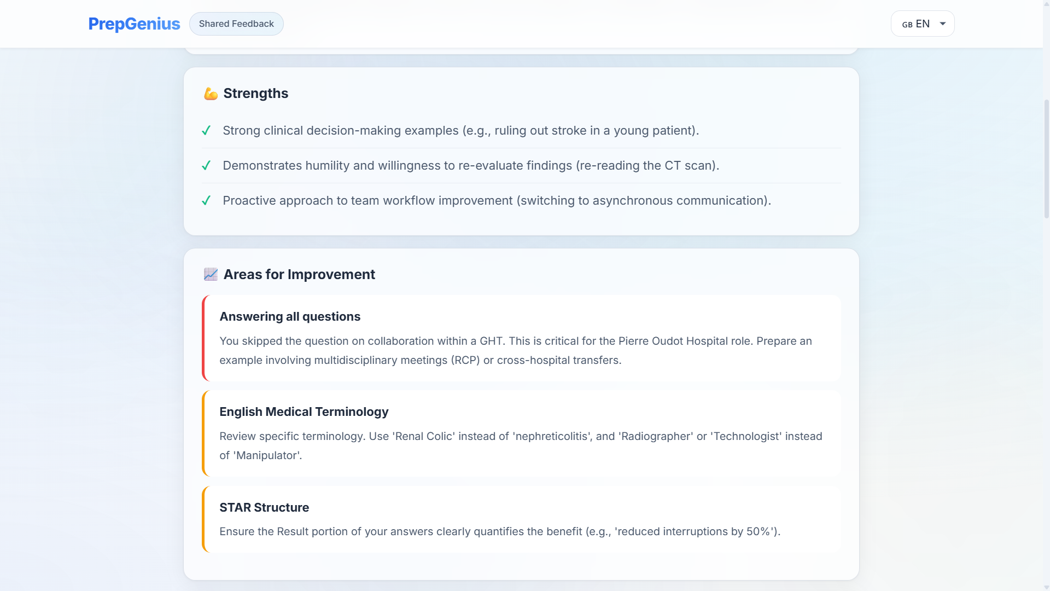Click the English Medical Terminology card title

coord(304,412)
